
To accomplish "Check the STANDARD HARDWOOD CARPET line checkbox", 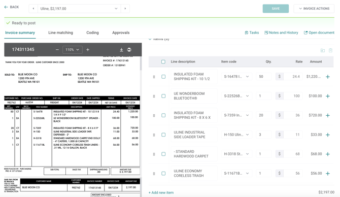I will click(163, 154).
